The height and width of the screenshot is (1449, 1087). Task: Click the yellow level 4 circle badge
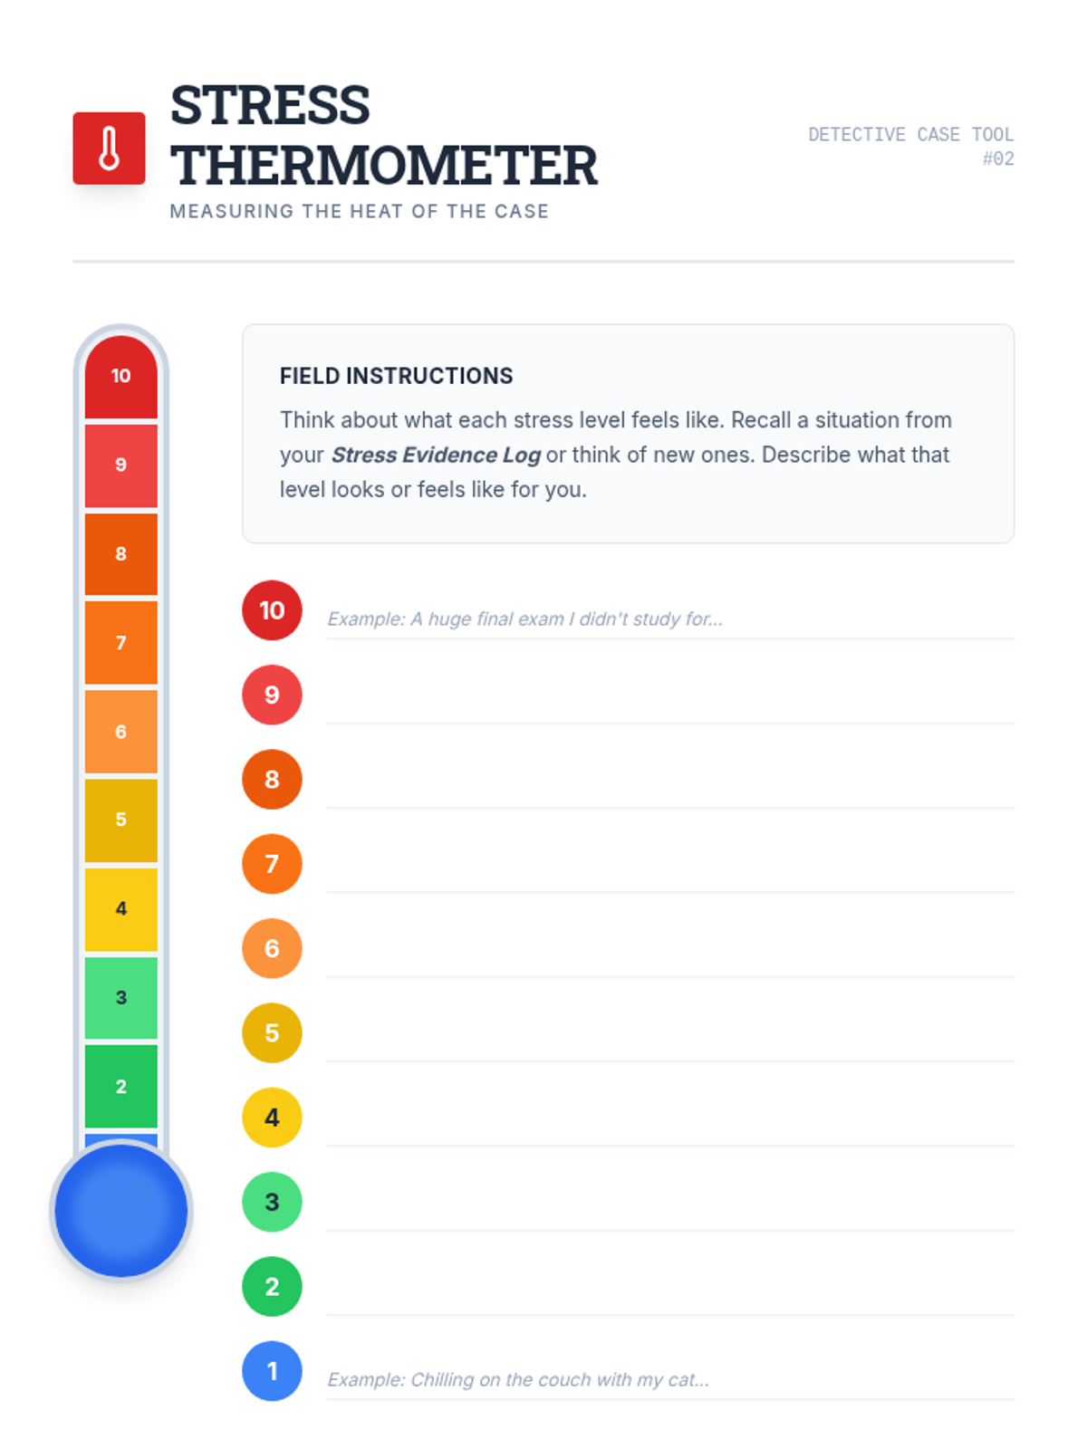tap(272, 1118)
